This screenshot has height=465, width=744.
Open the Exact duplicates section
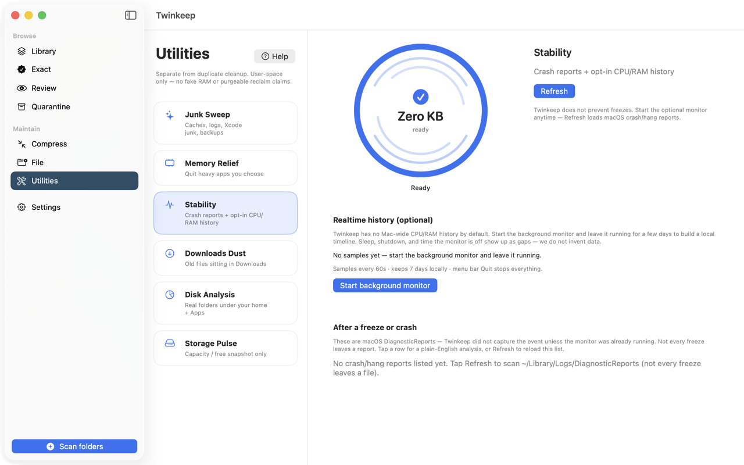pos(74,69)
